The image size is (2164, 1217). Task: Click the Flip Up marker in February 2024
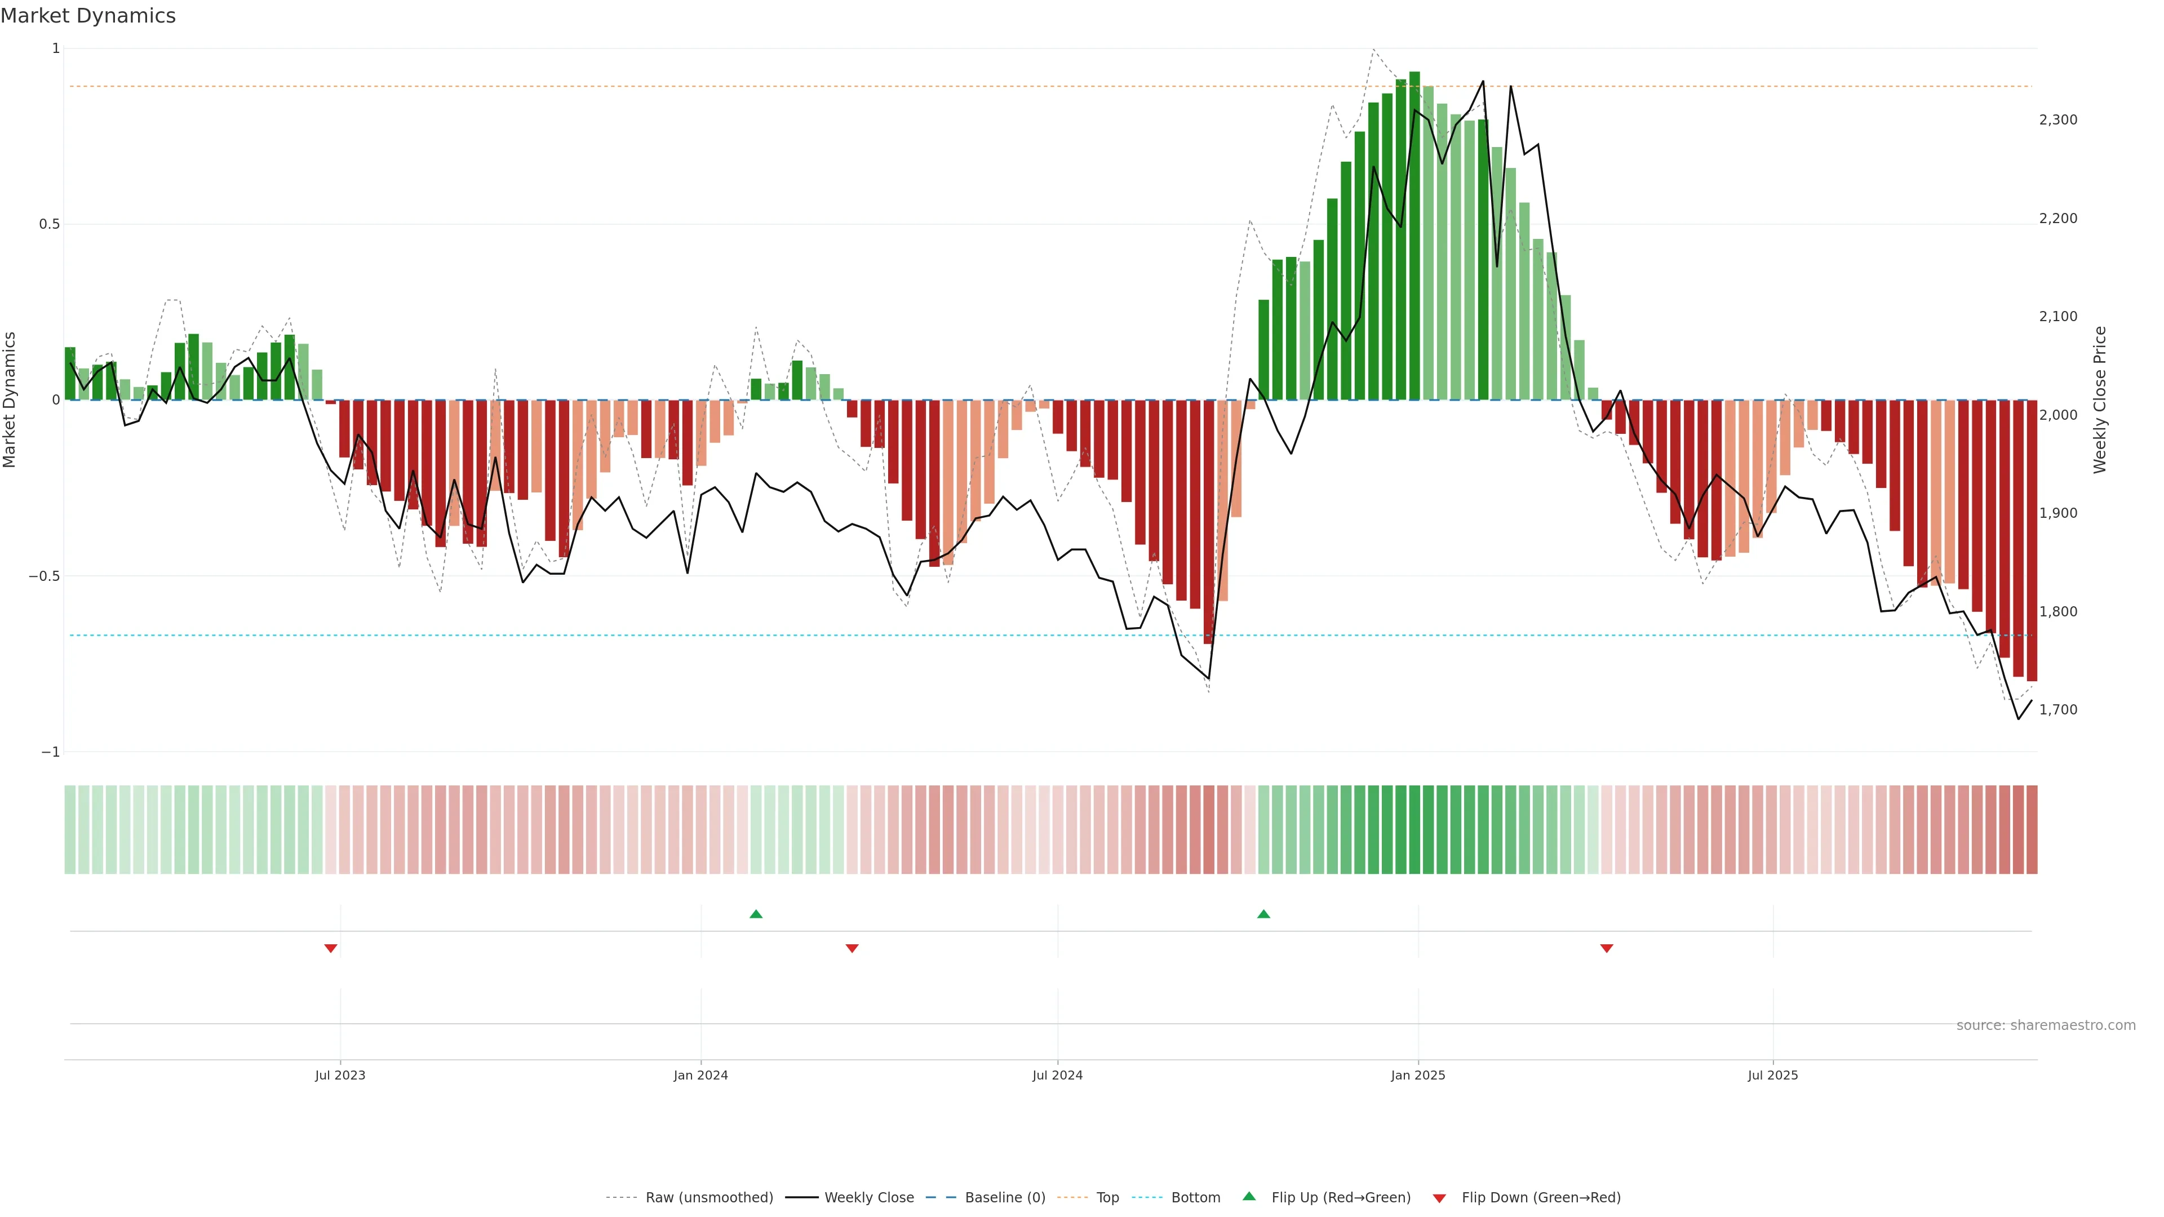756,914
